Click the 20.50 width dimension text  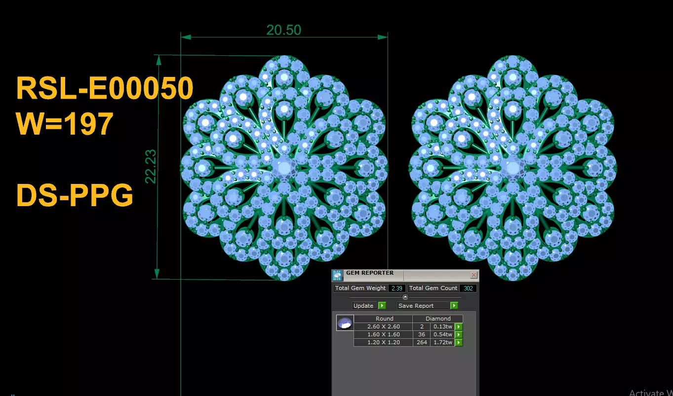[284, 30]
